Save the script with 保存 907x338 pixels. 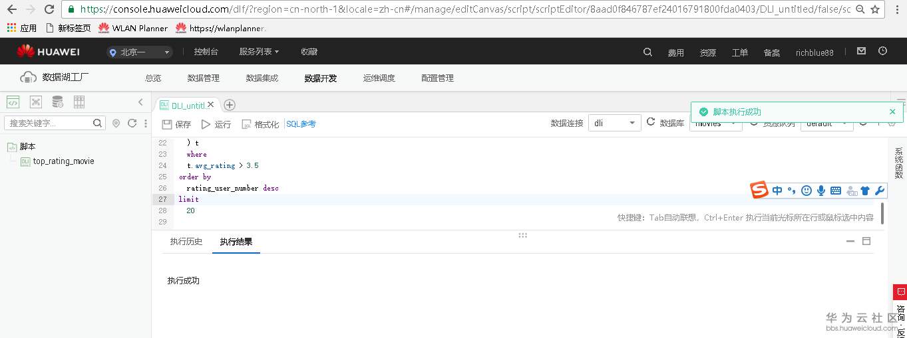pos(176,124)
